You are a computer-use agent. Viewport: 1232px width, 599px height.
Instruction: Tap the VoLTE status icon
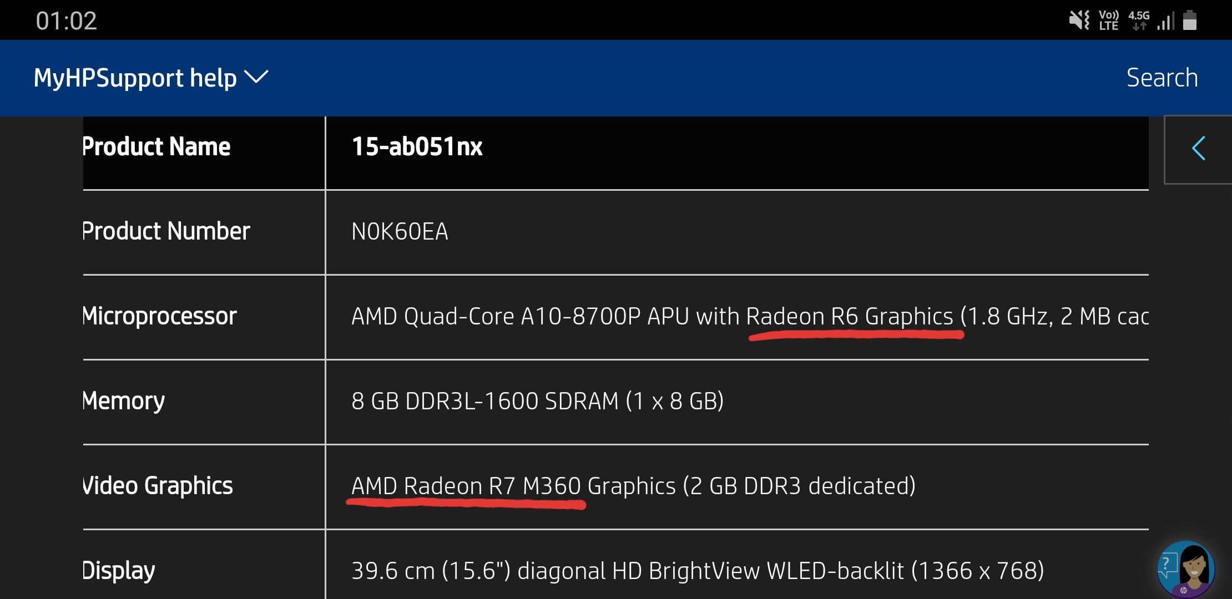[x=1108, y=21]
